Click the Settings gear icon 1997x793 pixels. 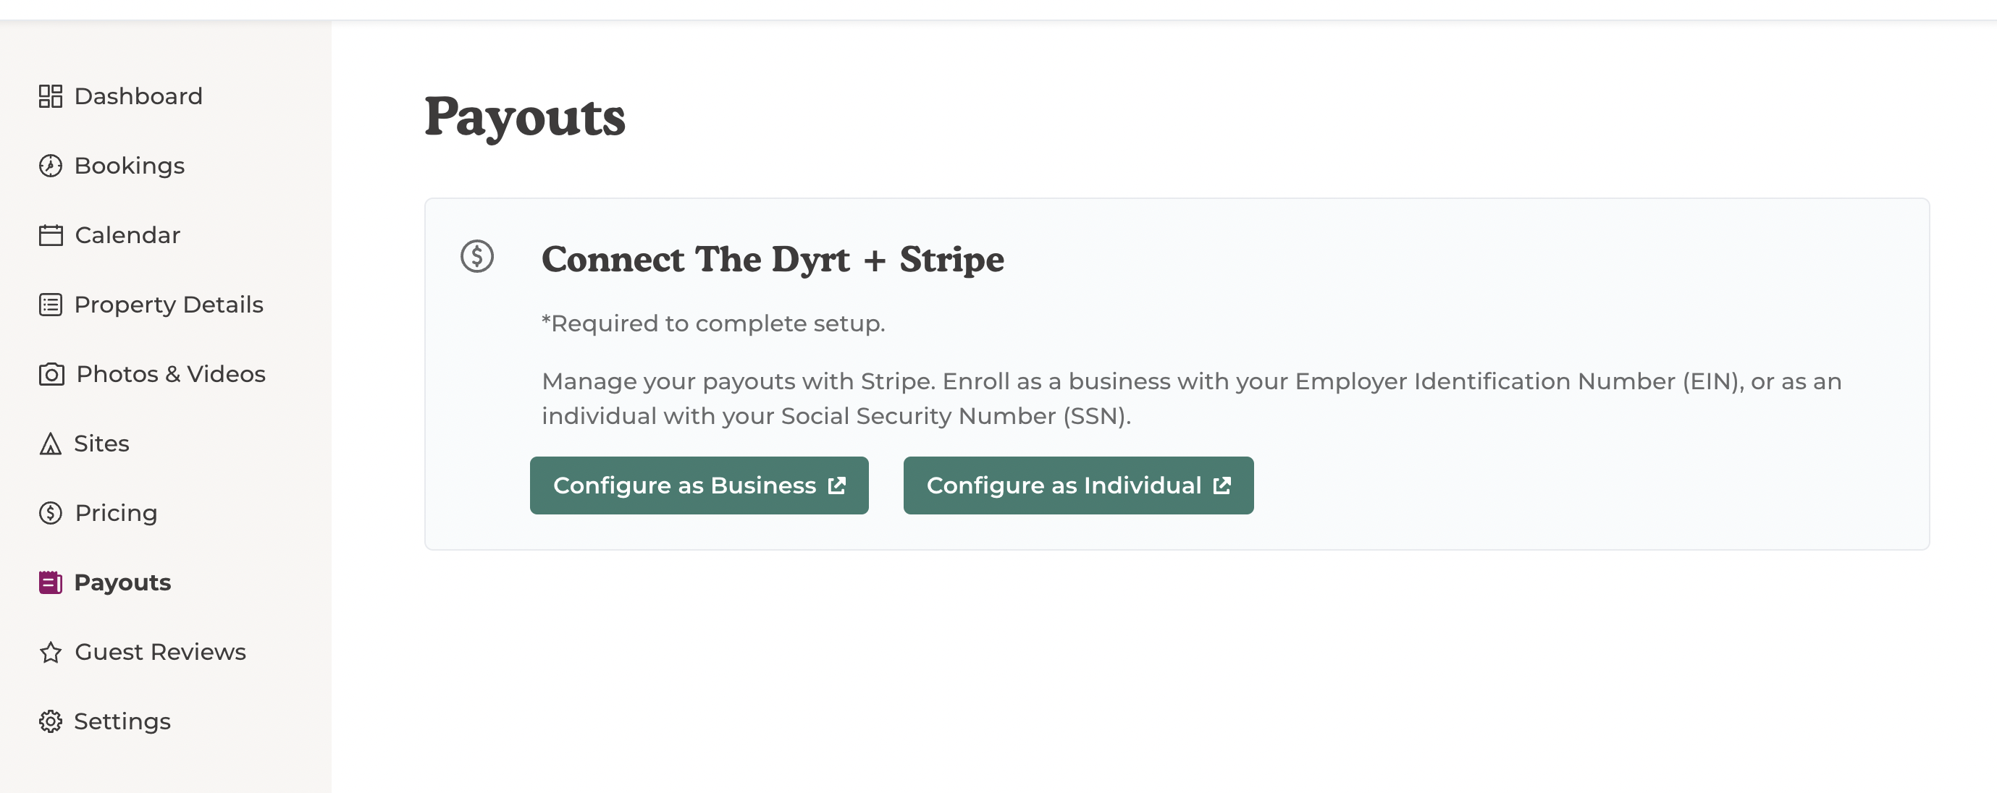click(51, 721)
